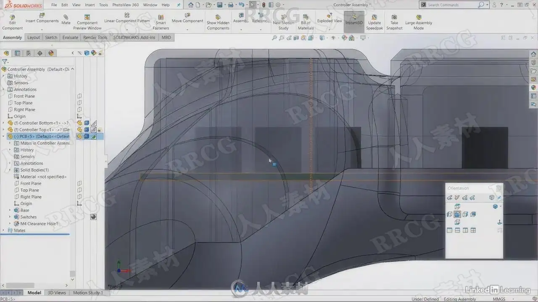The height and width of the screenshot is (302, 538).
Task: Switch to the Evaluate tab
Action: pyautogui.click(x=70, y=37)
